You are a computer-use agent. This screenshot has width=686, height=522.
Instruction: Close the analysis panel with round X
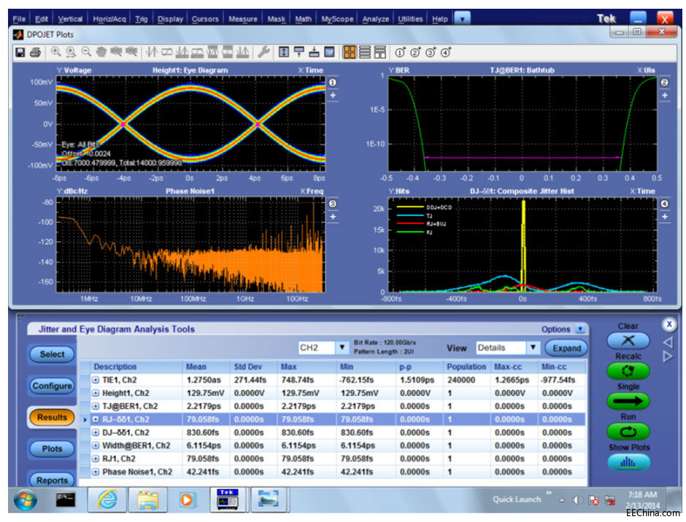tap(668, 325)
